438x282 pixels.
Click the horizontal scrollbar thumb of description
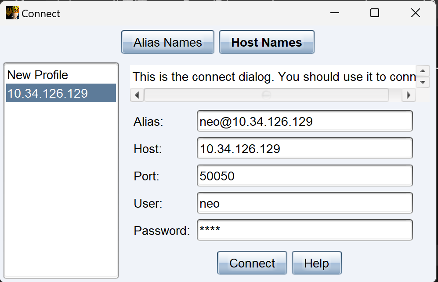click(266, 95)
